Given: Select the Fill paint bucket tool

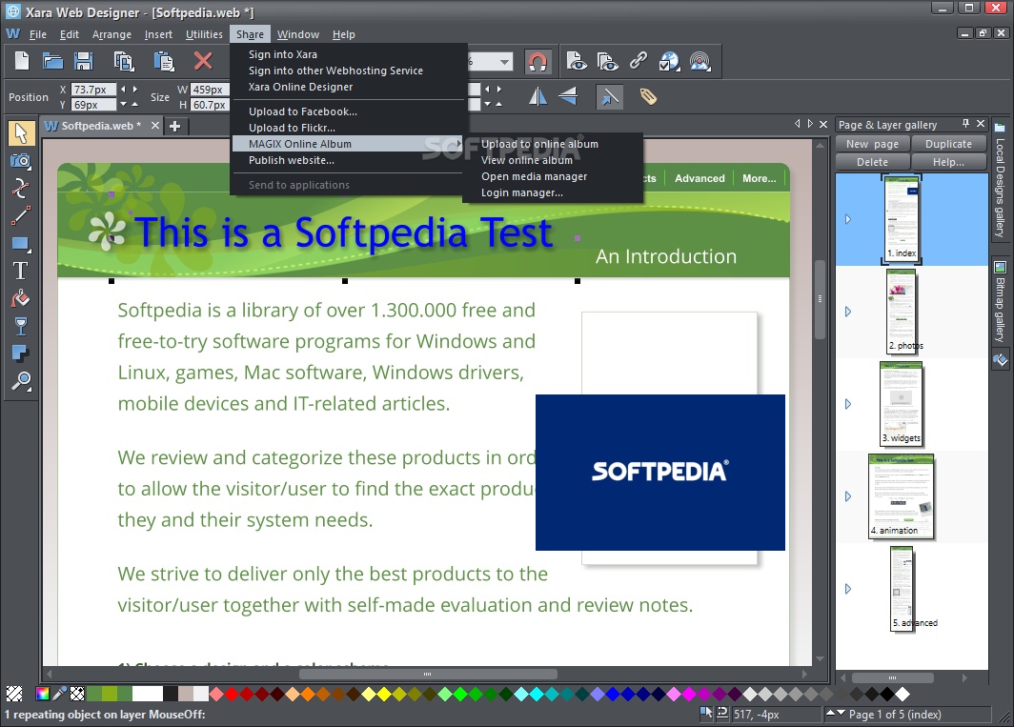Looking at the screenshot, I should click(x=21, y=299).
